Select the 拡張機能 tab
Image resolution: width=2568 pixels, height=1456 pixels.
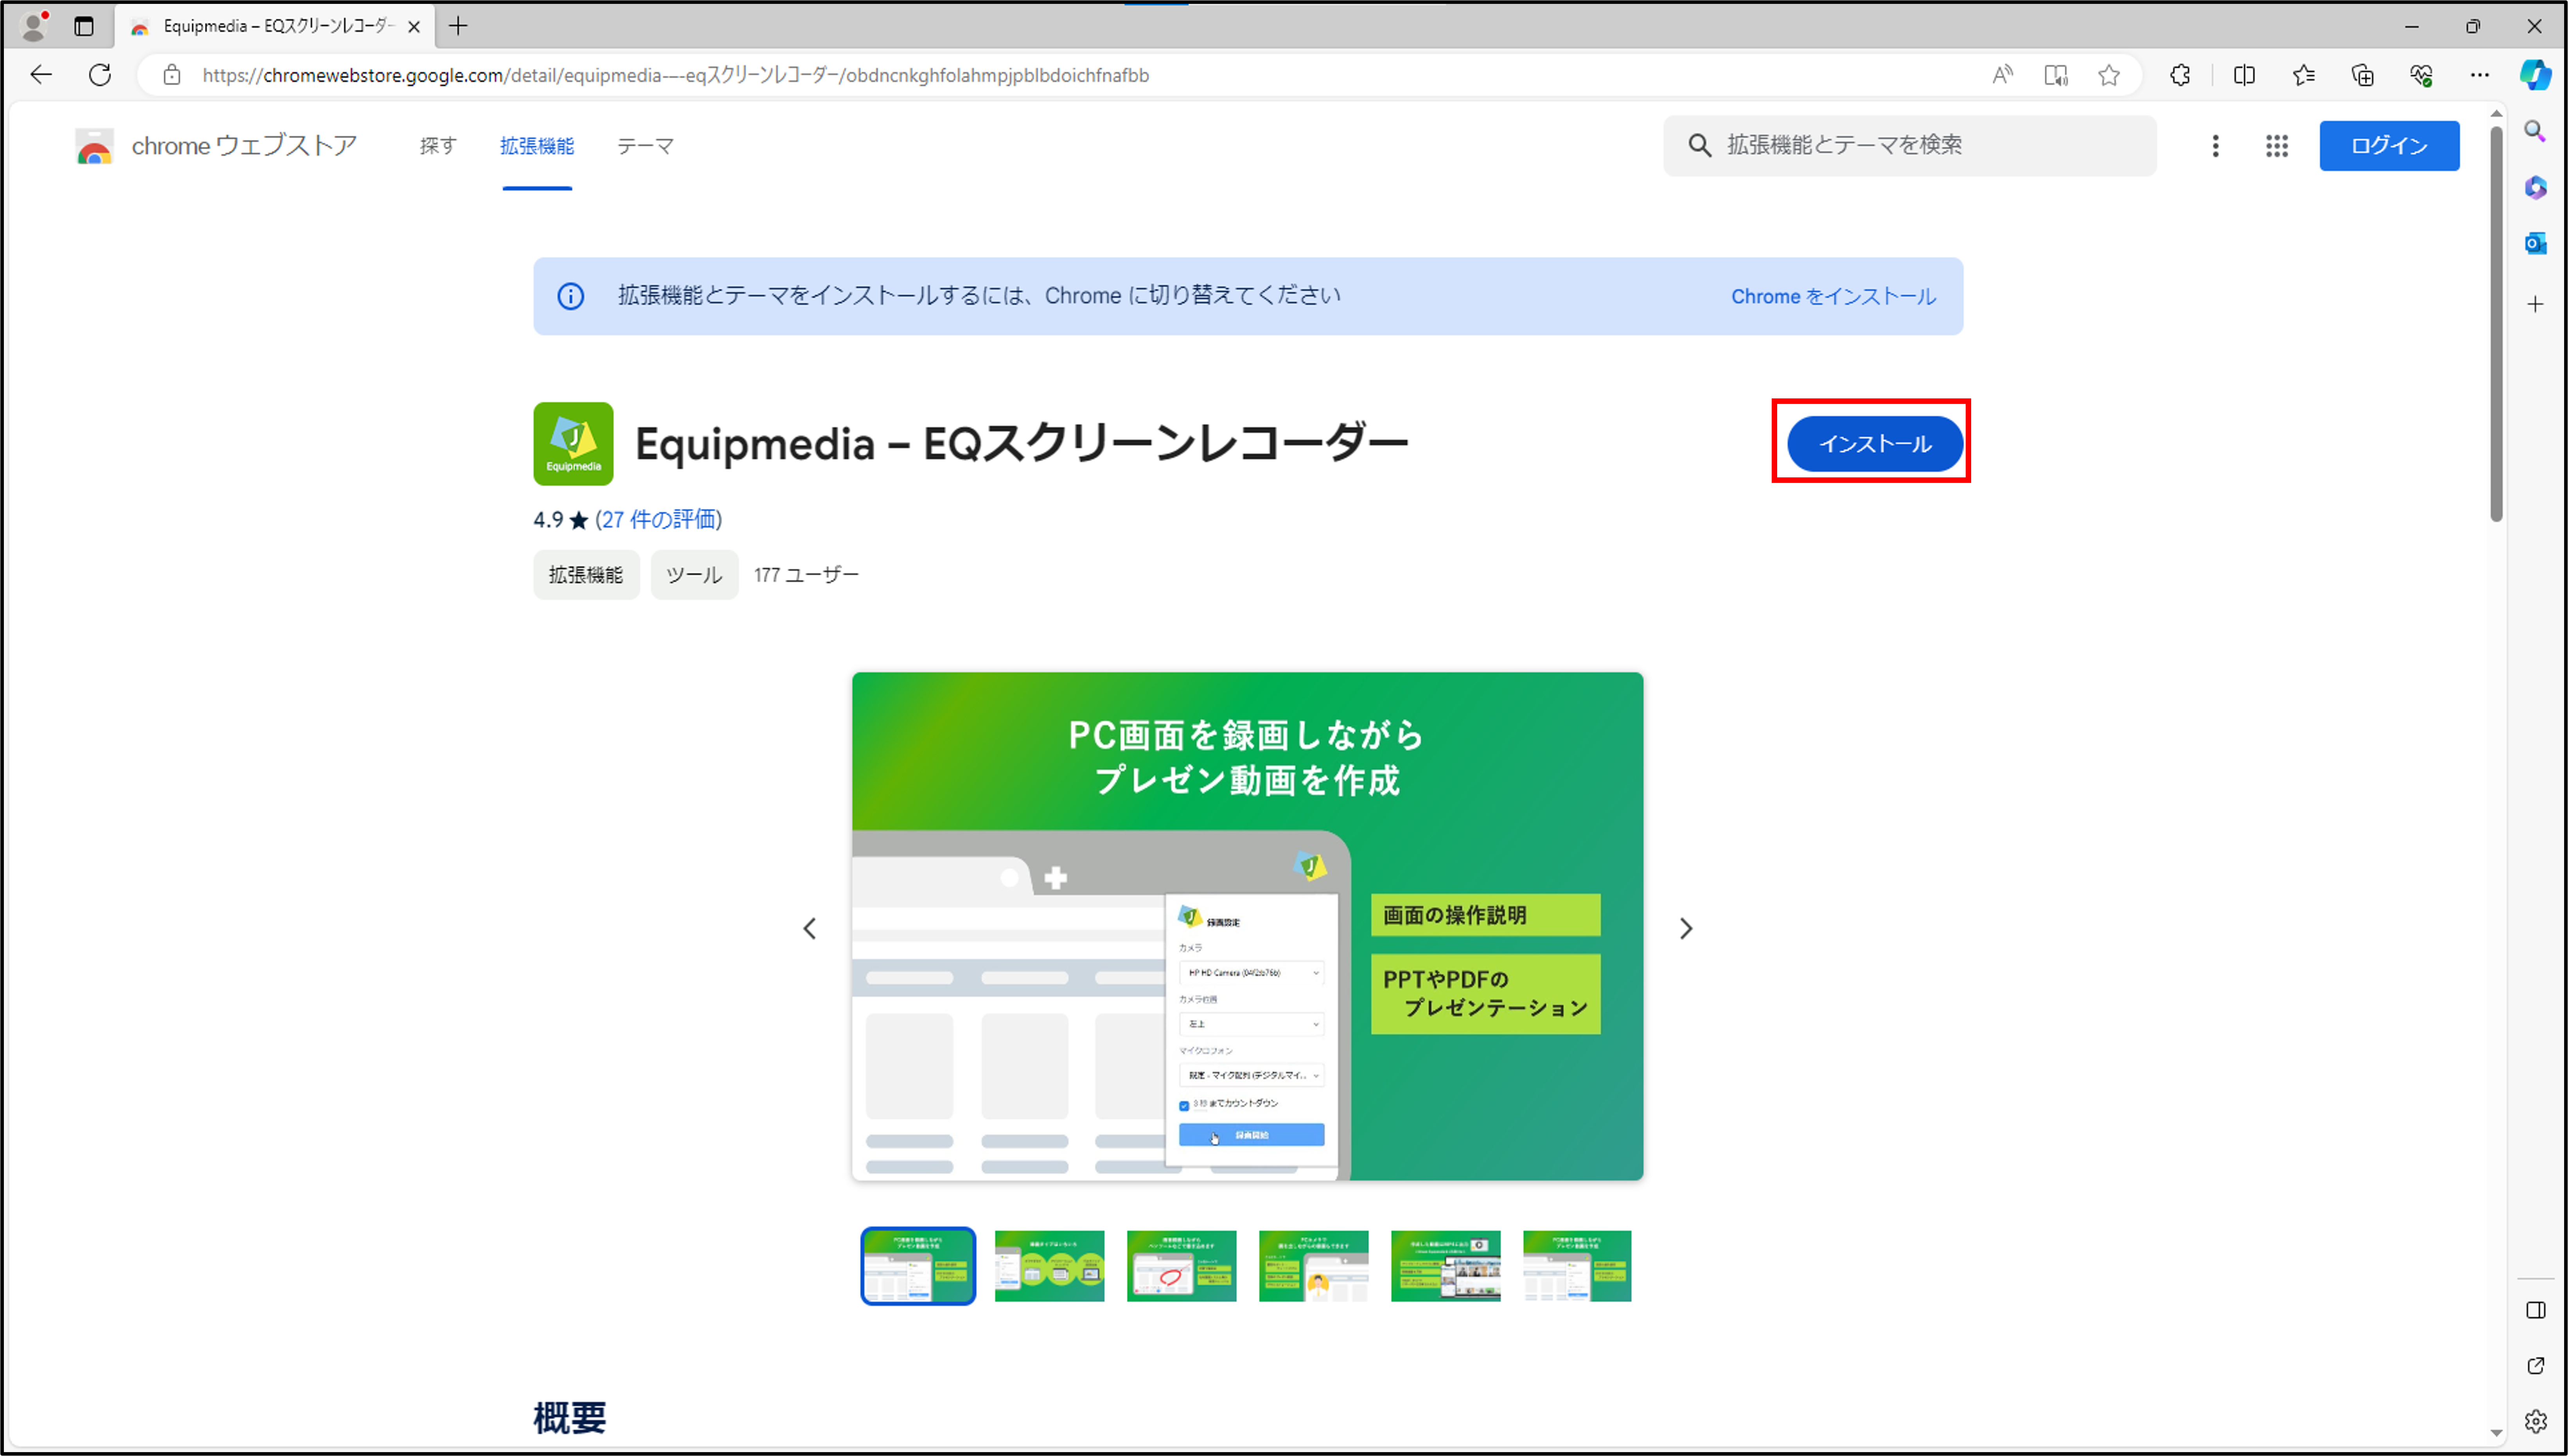(x=537, y=146)
